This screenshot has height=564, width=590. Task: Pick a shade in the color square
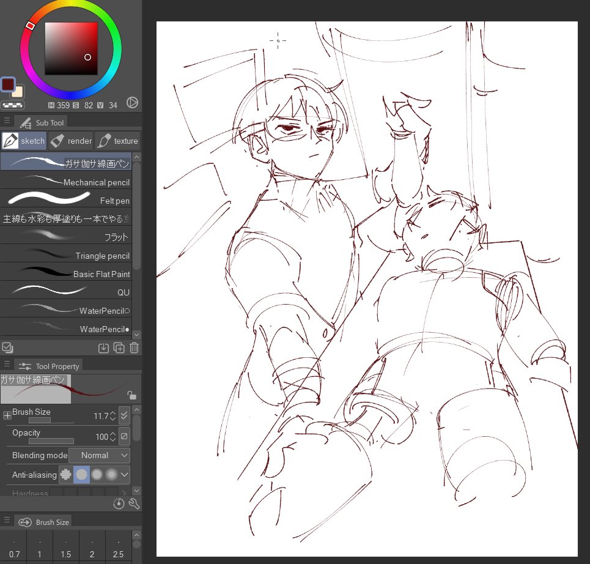(71, 48)
